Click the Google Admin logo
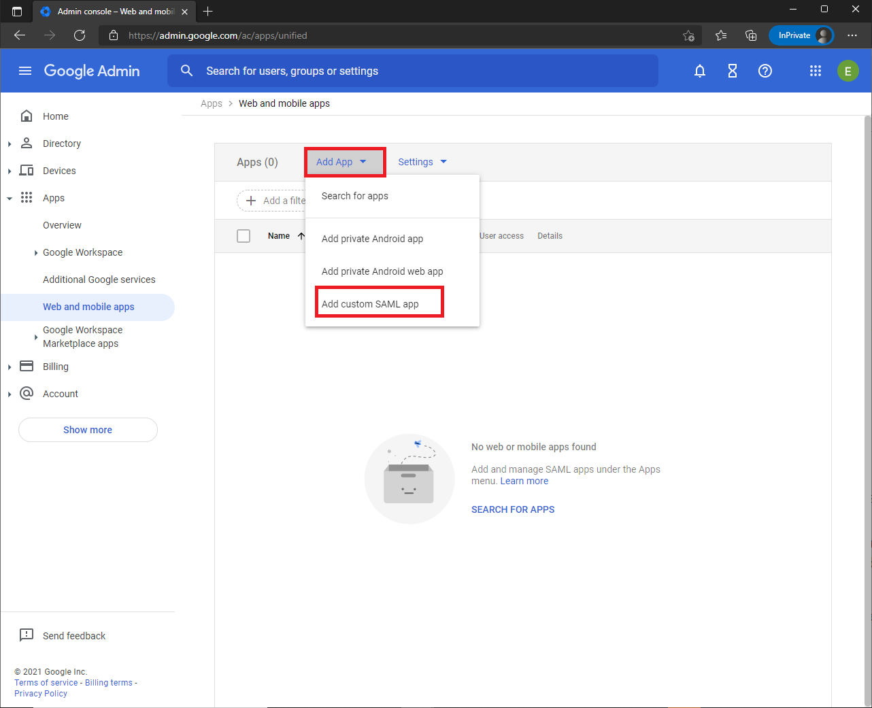Viewport: 872px width, 708px height. coord(92,71)
